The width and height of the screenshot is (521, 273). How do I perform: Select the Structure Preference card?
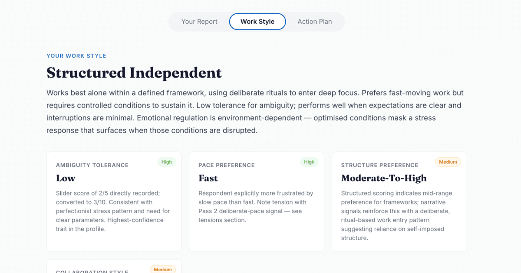point(399,201)
